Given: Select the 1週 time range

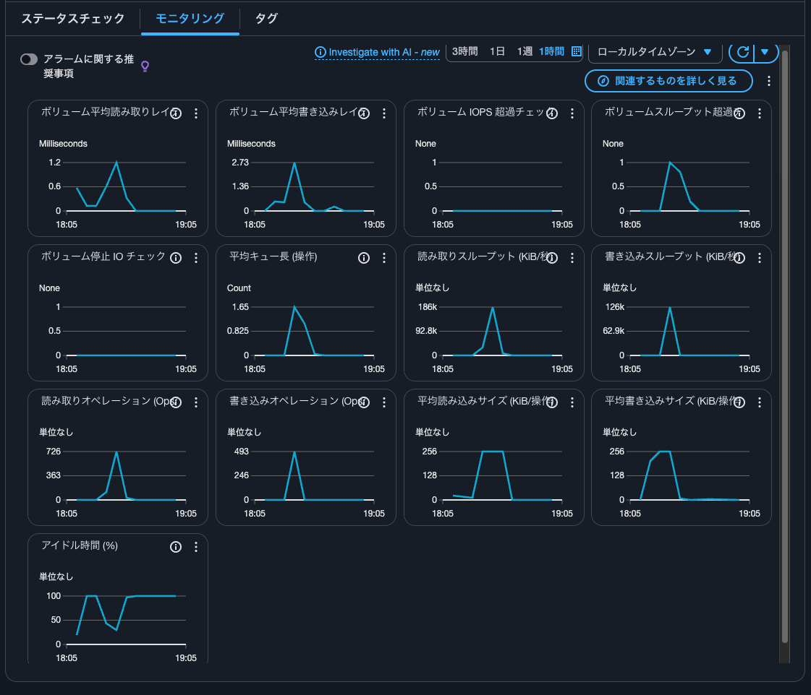Looking at the screenshot, I should (525, 51).
